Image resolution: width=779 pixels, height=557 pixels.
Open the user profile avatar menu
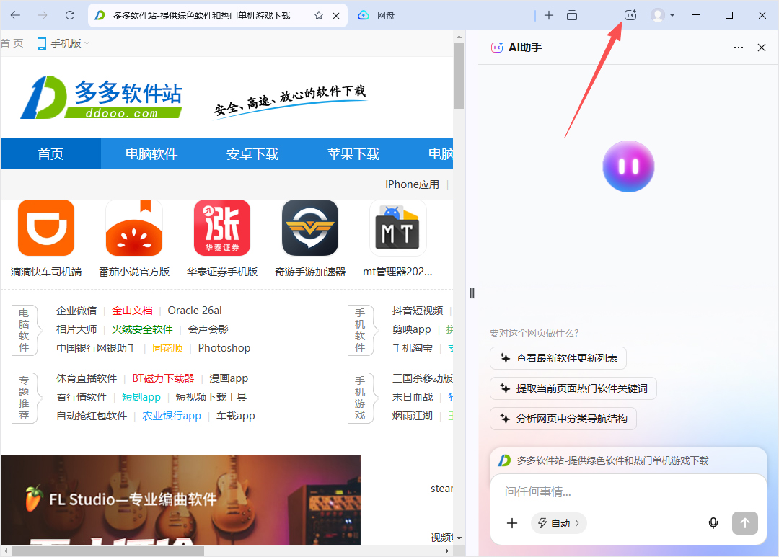(662, 15)
